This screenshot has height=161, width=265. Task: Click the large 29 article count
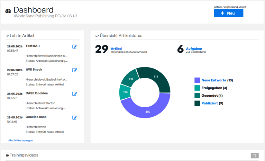pyautogui.click(x=102, y=49)
